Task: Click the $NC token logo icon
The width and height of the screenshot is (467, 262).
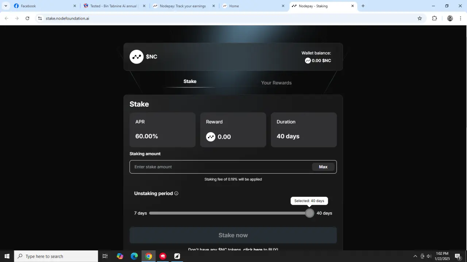Action: coord(136,57)
